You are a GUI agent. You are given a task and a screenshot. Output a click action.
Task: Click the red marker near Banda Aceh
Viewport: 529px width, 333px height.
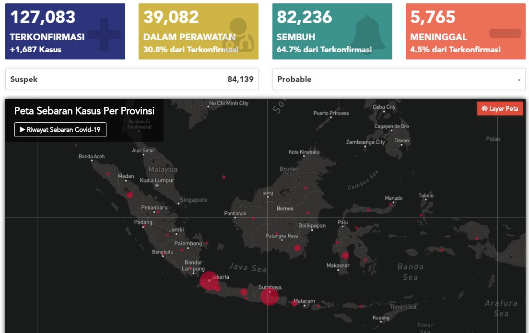pos(107,174)
